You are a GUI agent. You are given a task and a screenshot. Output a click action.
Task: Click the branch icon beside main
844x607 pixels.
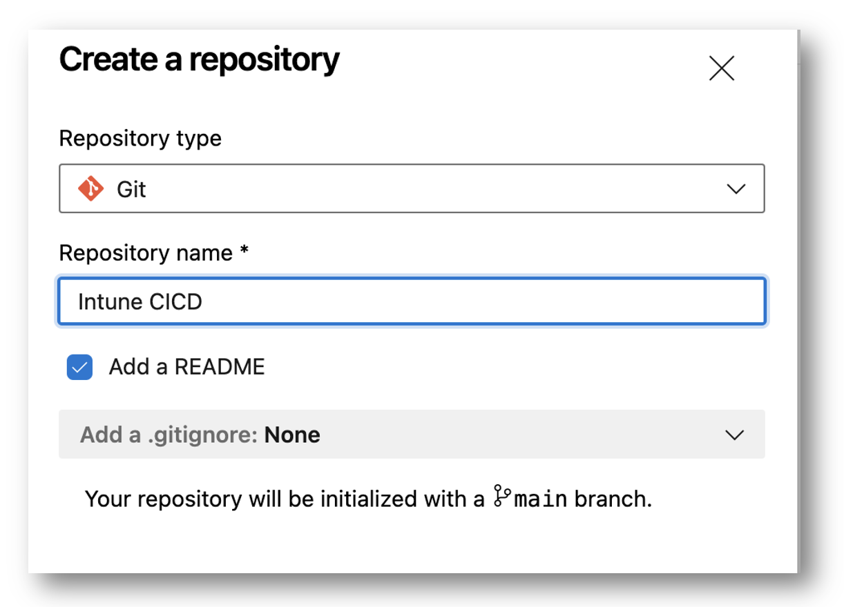coord(502,497)
